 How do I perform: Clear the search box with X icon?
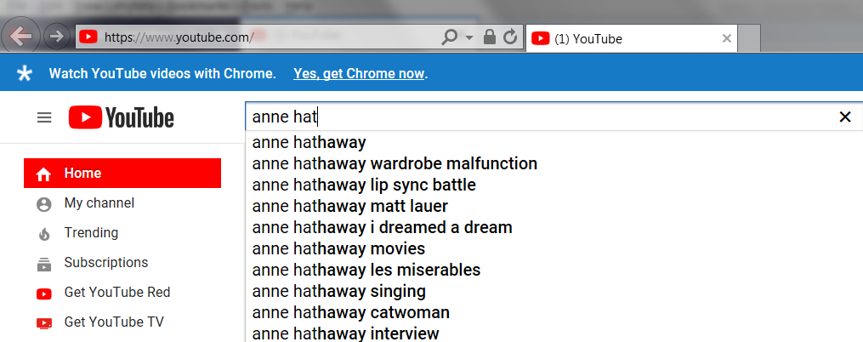[844, 117]
